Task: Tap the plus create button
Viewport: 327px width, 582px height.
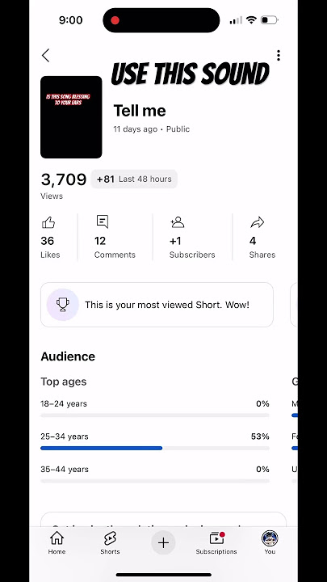Action: tap(163, 542)
